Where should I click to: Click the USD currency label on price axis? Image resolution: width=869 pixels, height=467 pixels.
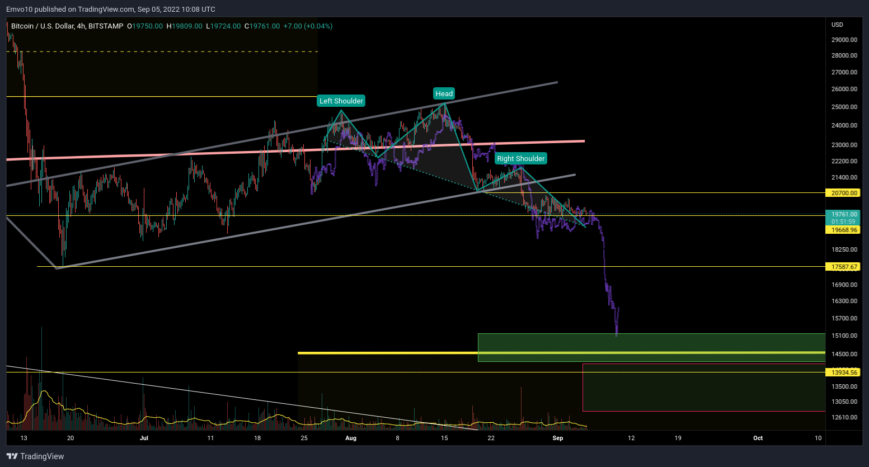point(837,25)
